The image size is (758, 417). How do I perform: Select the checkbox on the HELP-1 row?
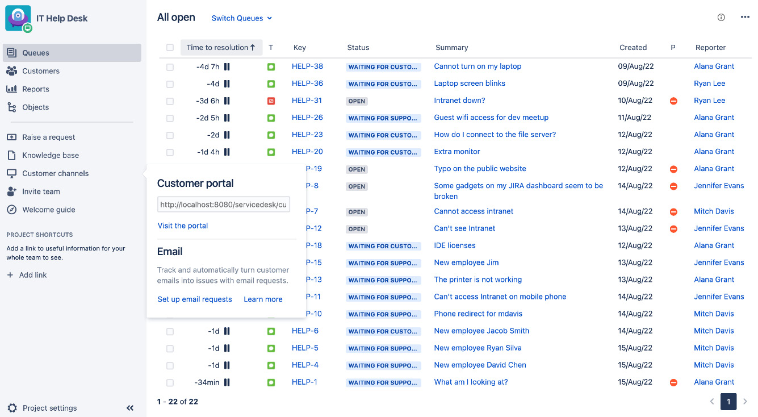(170, 382)
